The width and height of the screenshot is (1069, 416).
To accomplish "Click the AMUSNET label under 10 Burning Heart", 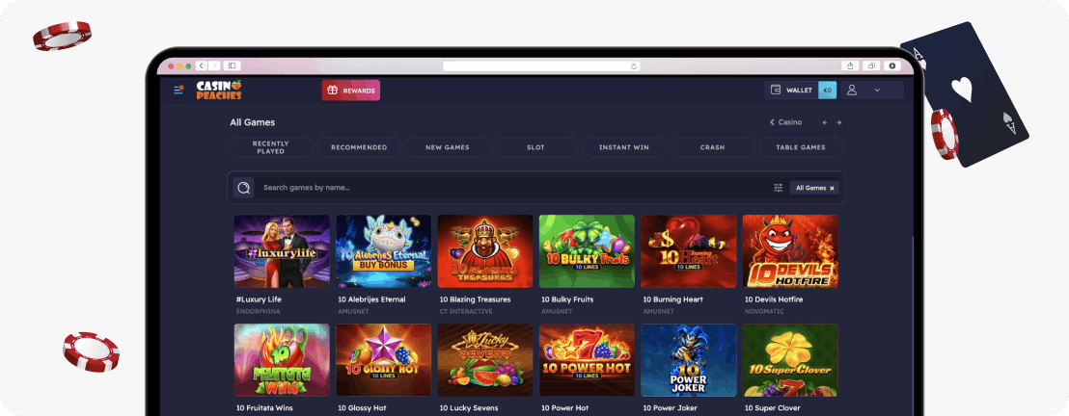I will click(x=658, y=311).
